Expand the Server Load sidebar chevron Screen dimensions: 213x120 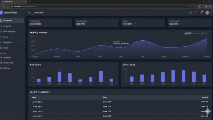[x=21, y=63]
